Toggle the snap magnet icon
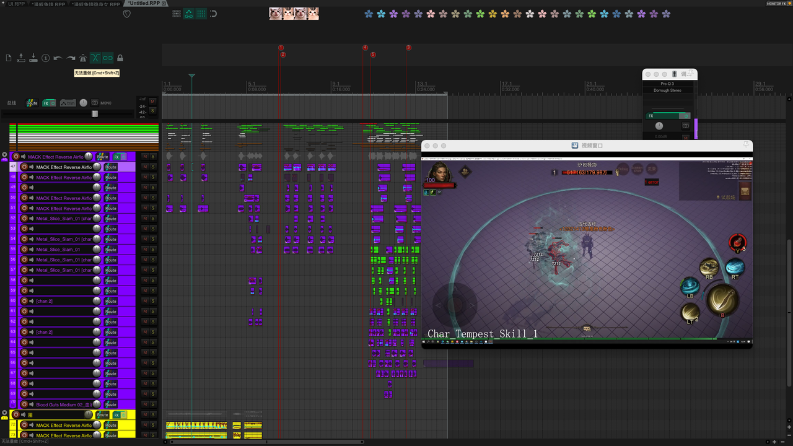The width and height of the screenshot is (793, 446). click(214, 14)
